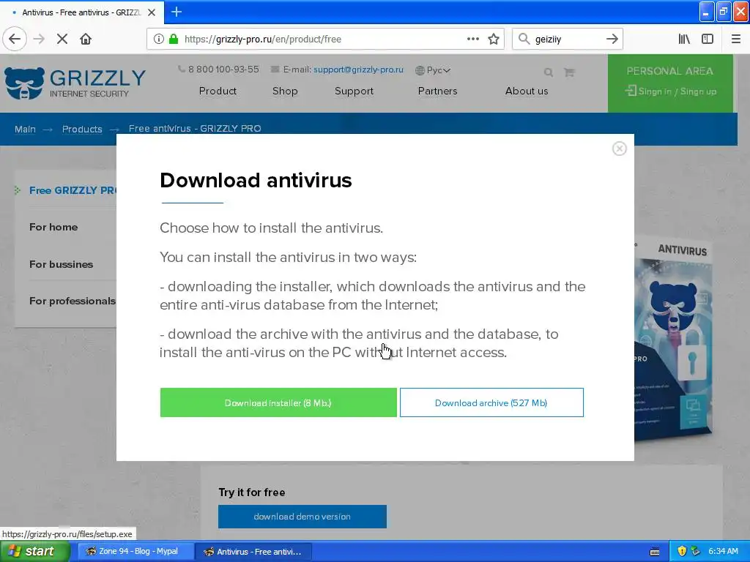Open the Product menu
This screenshot has width=750, height=562.
[218, 91]
